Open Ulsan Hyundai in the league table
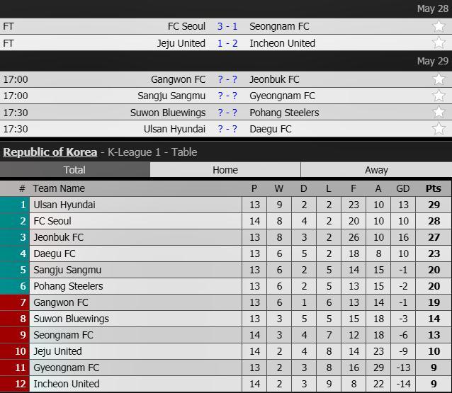 (x=64, y=205)
